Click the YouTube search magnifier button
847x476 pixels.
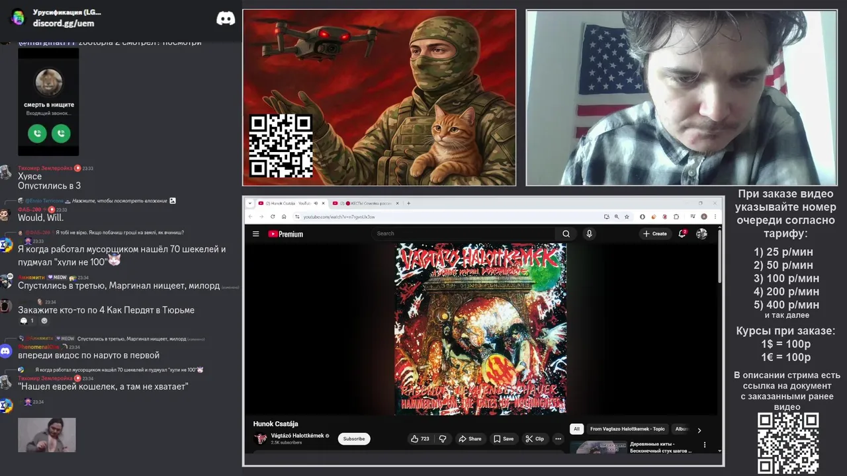(x=566, y=233)
